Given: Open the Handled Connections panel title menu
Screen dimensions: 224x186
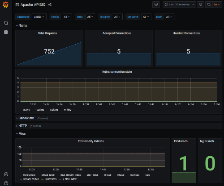Looking at the screenshot, I should point(186,33).
